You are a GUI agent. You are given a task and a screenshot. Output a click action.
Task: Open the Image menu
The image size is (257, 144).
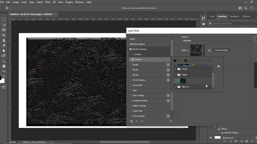tap(16, 2)
